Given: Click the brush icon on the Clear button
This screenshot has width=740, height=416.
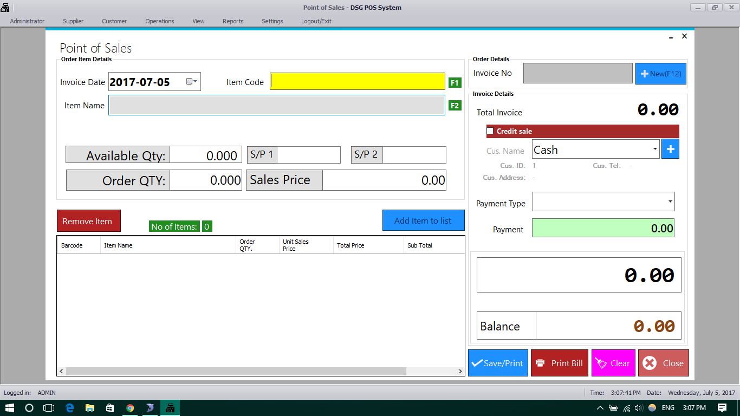Looking at the screenshot, I should 601,363.
